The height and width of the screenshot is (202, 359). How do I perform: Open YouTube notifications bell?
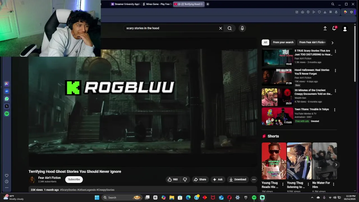[x=334, y=28]
